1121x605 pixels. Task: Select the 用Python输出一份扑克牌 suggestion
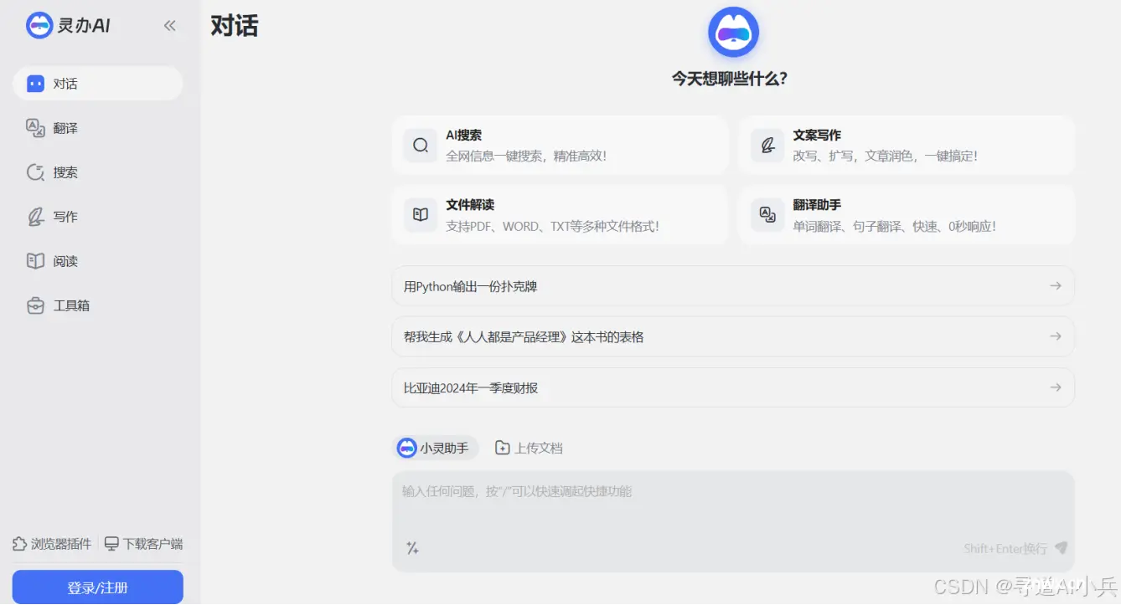click(x=733, y=286)
